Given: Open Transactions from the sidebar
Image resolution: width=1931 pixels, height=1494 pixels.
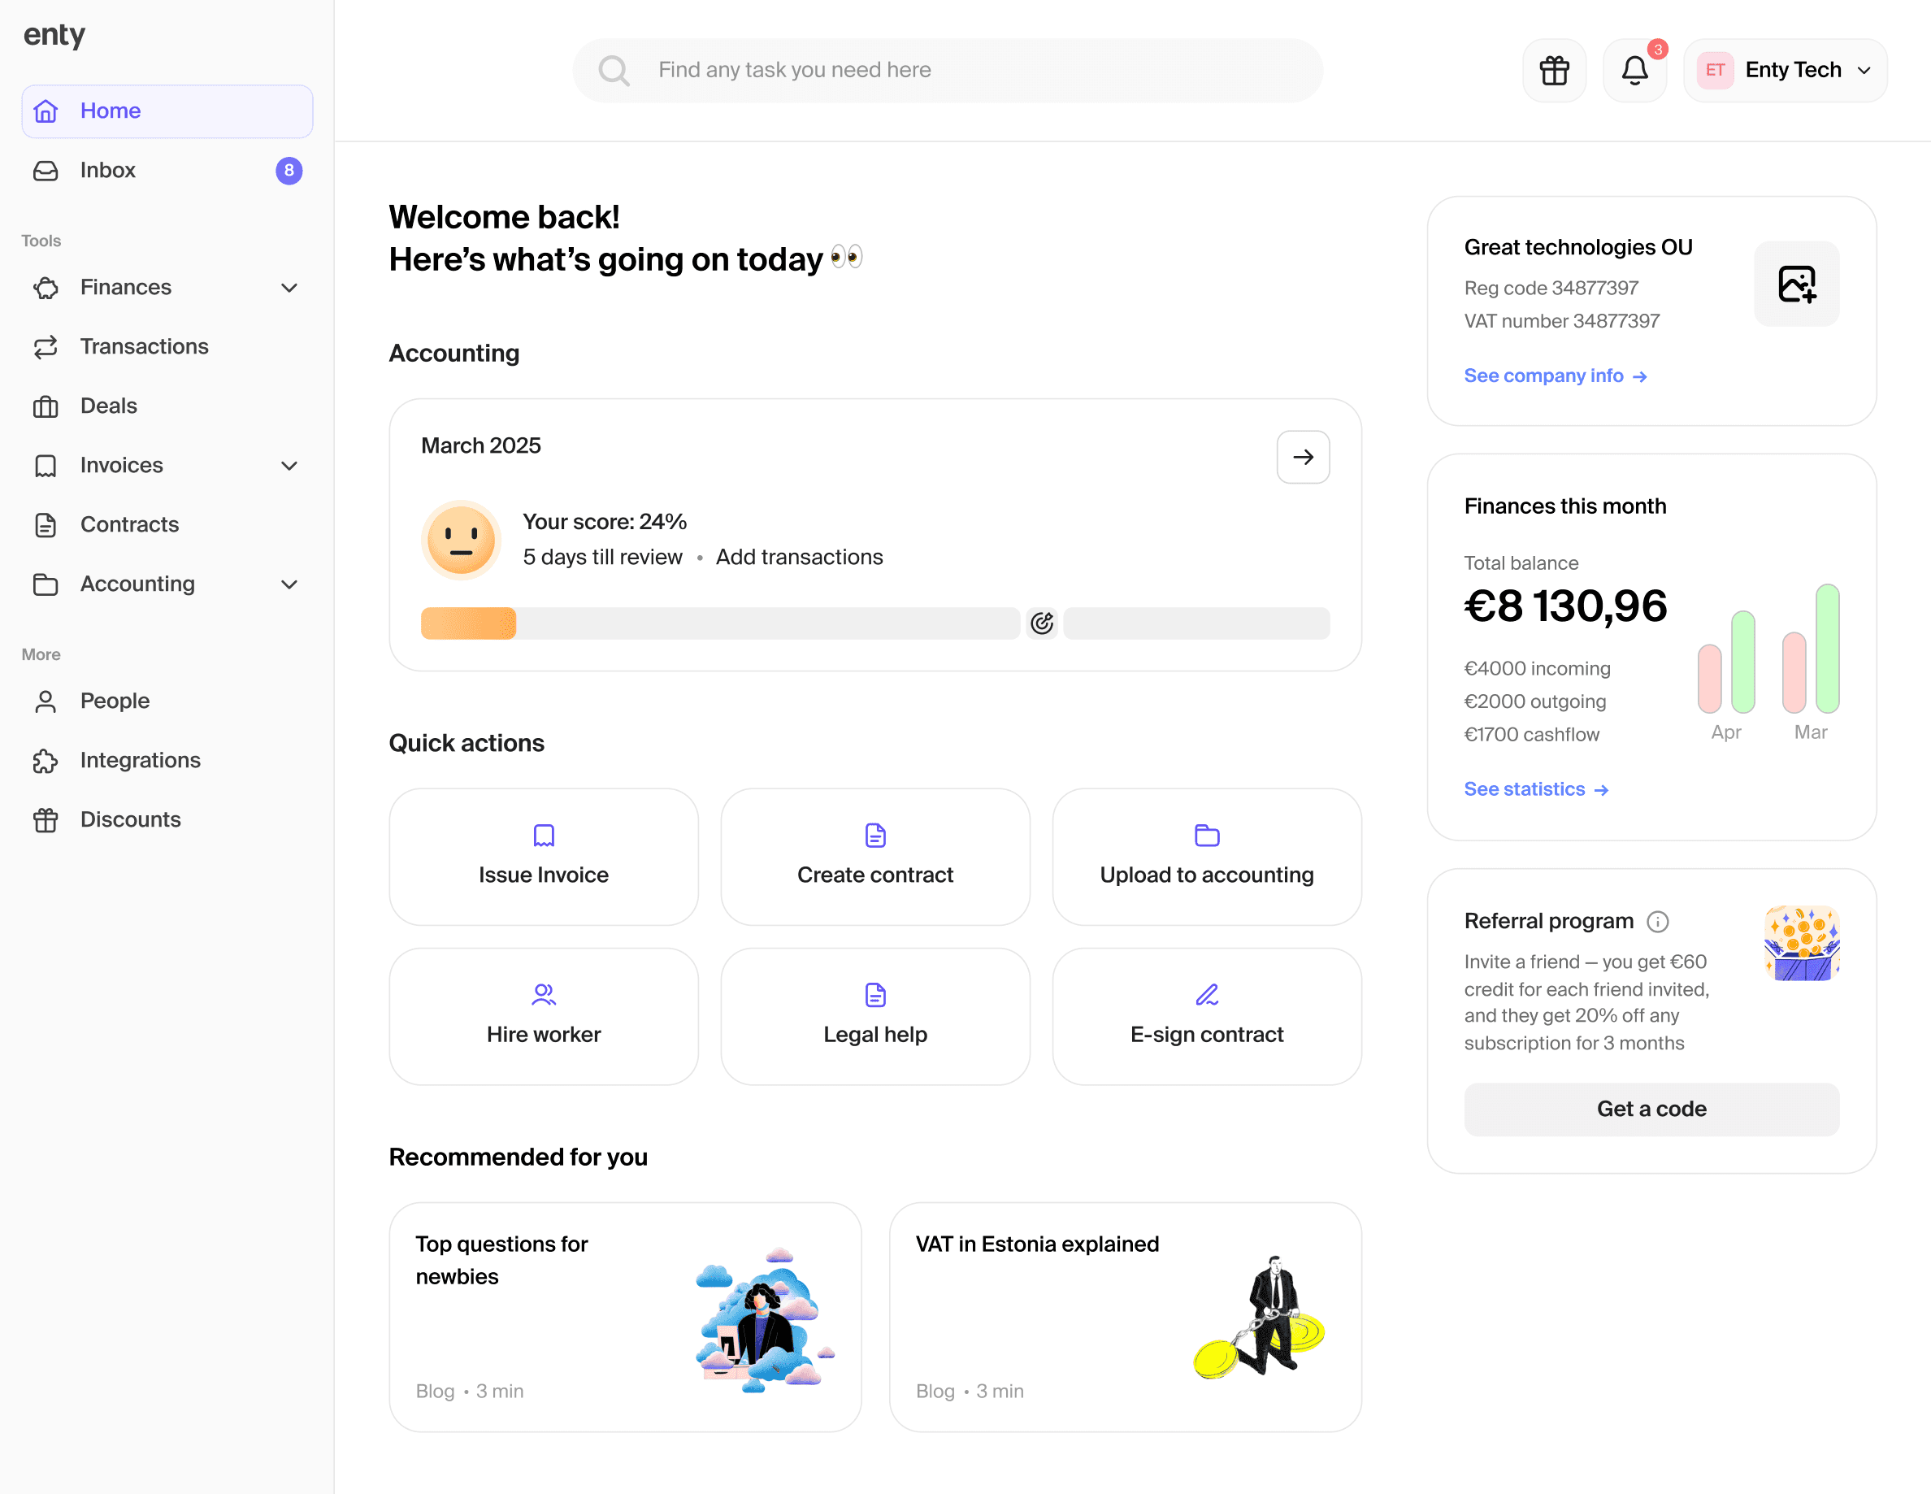Looking at the screenshot, I should click(144, 347).
